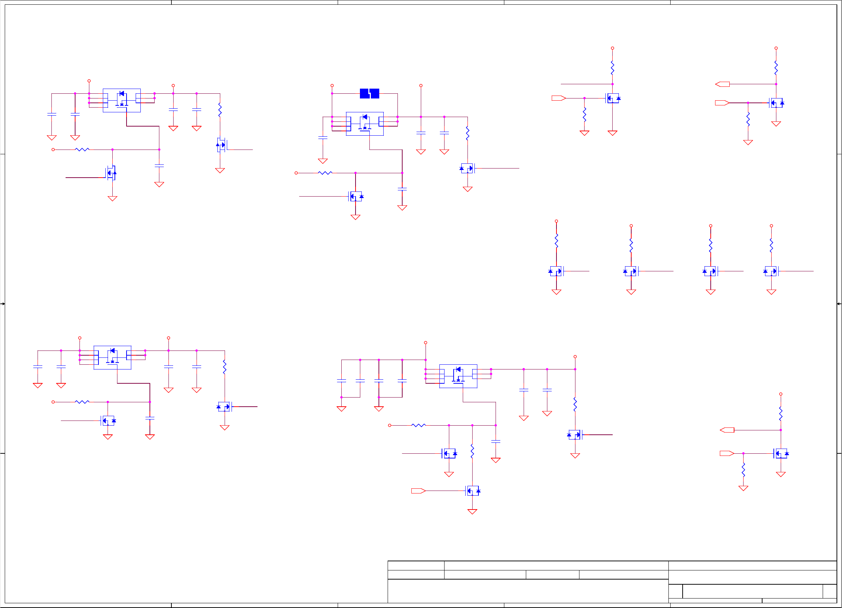Image resolution: width=842 pixels, height=608 pixels.
Task: Click the leftmost of four identical MOSFET switches
Action: tap(556, 271)
